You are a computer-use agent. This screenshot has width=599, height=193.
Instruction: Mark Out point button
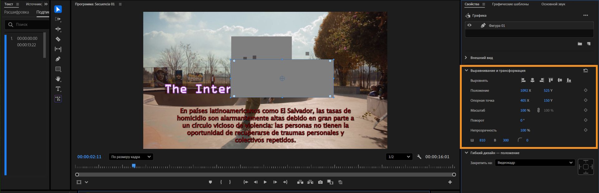pyautogui.click(x=230, y=182)
